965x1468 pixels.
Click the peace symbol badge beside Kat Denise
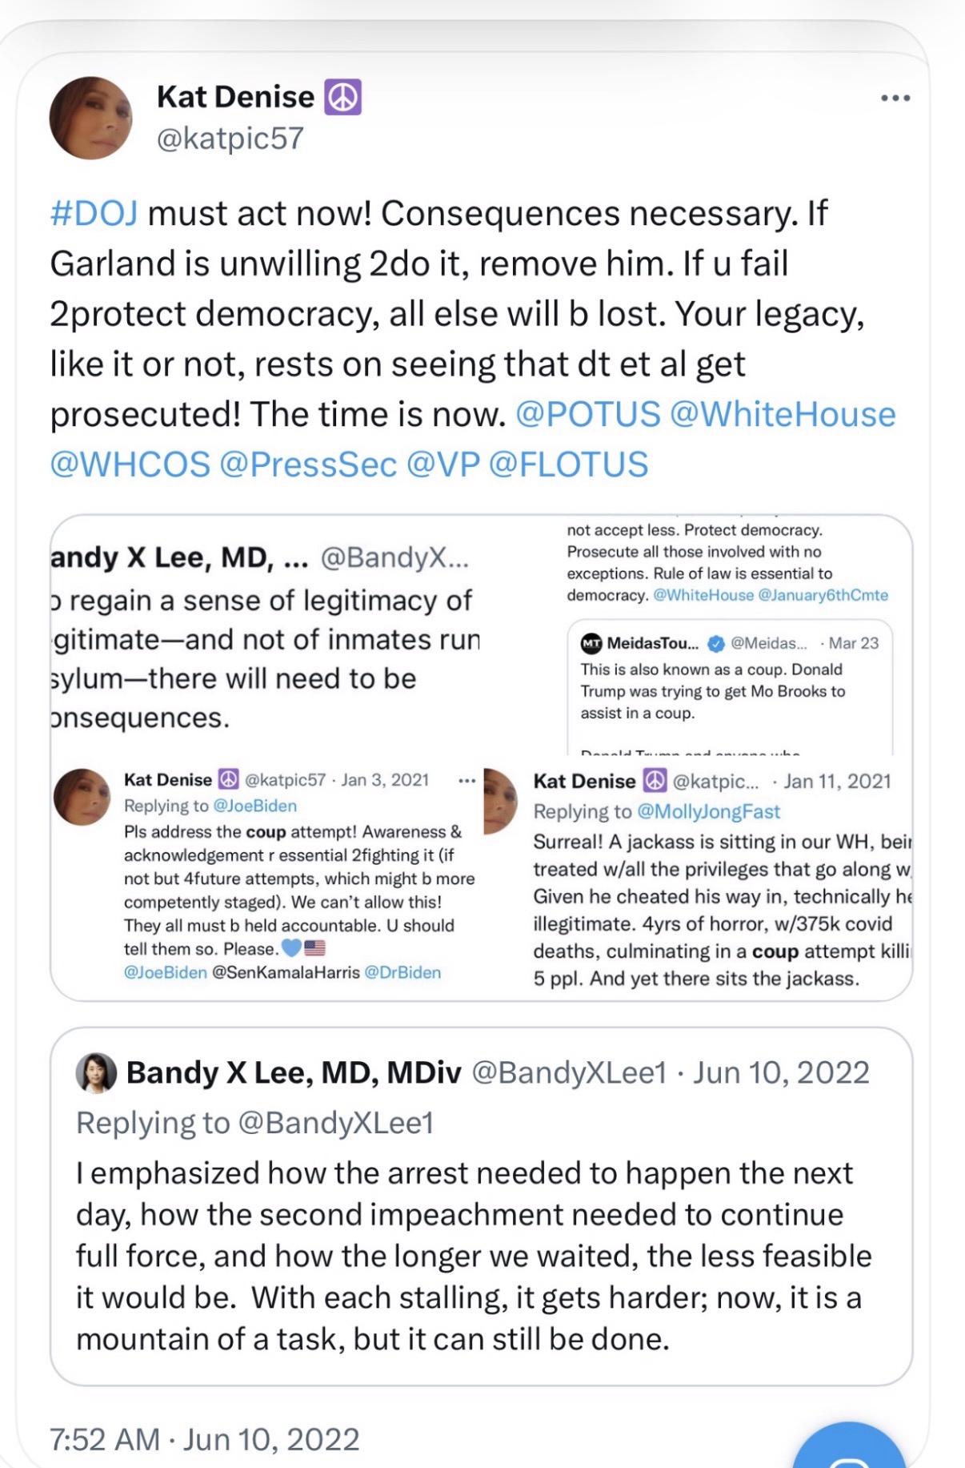(x=342, y=98)
